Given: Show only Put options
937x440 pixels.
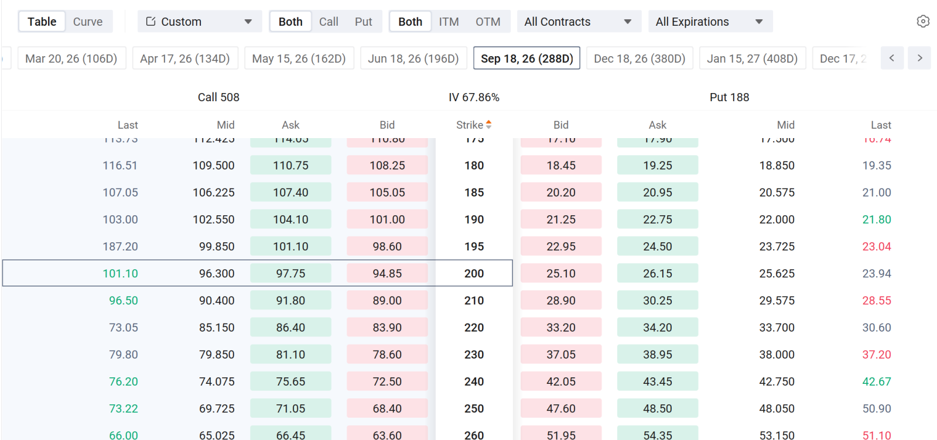Looking at the screenshot, I should coord(363,22).
